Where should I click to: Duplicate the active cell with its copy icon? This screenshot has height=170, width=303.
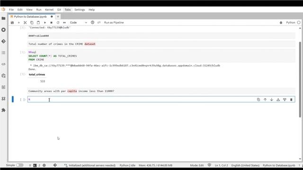(258, 100)
